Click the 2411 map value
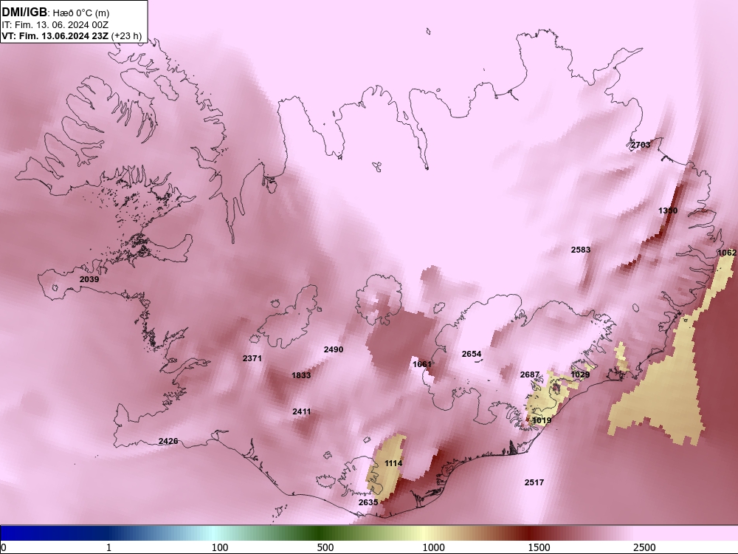 302,411
